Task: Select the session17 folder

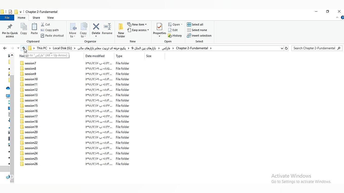Action: click(x=31, y=116)
